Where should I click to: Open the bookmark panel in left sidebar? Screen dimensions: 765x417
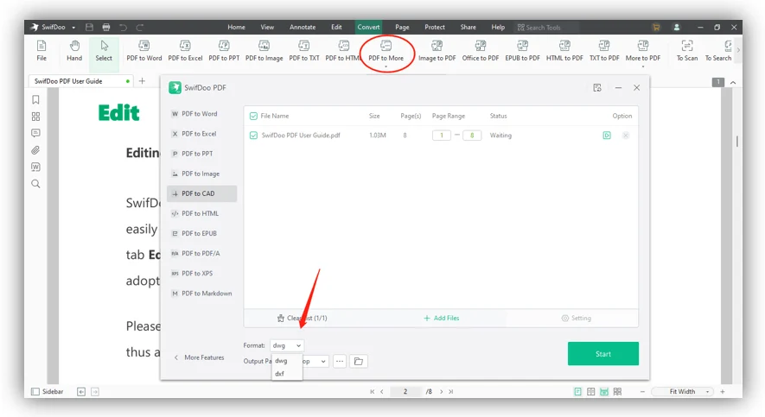coord(35,100)
